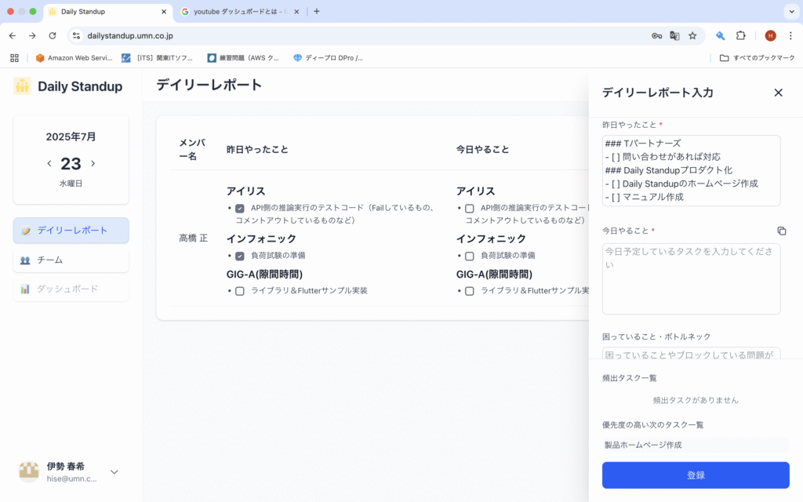Open the saved passwords key icon
This screenshot has width=803, height=502.
(656, 35)
